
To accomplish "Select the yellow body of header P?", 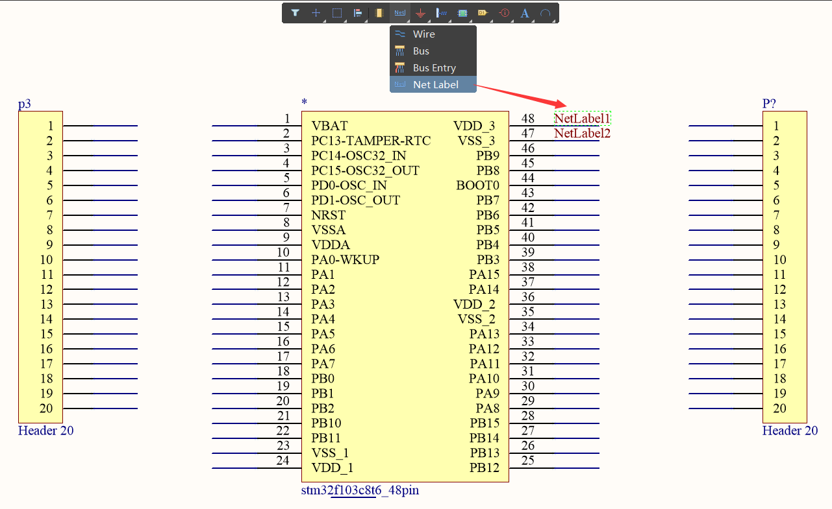I will (x=785, y=267).
